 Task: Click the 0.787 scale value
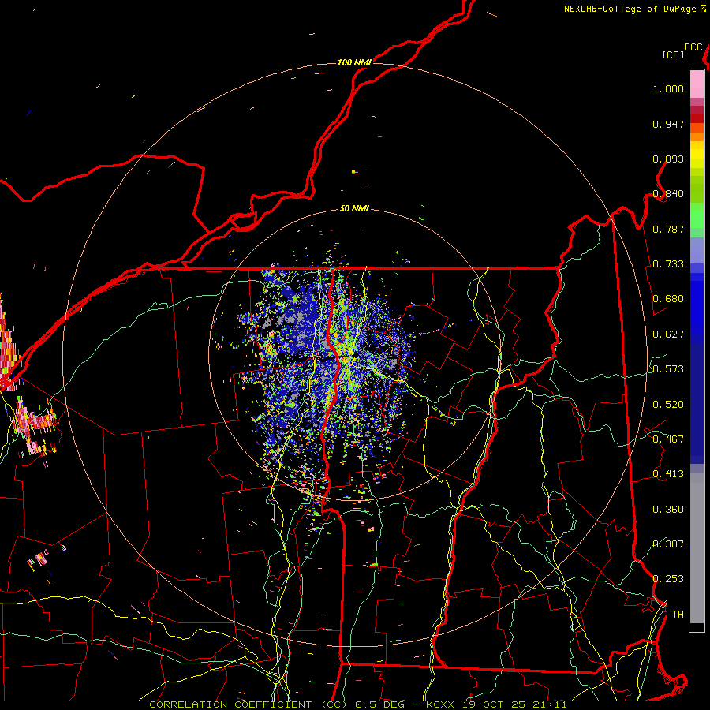click(668, 229)
